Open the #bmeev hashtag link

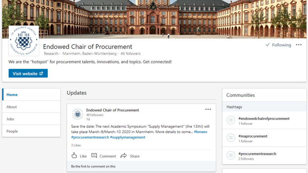pos(201,132)
